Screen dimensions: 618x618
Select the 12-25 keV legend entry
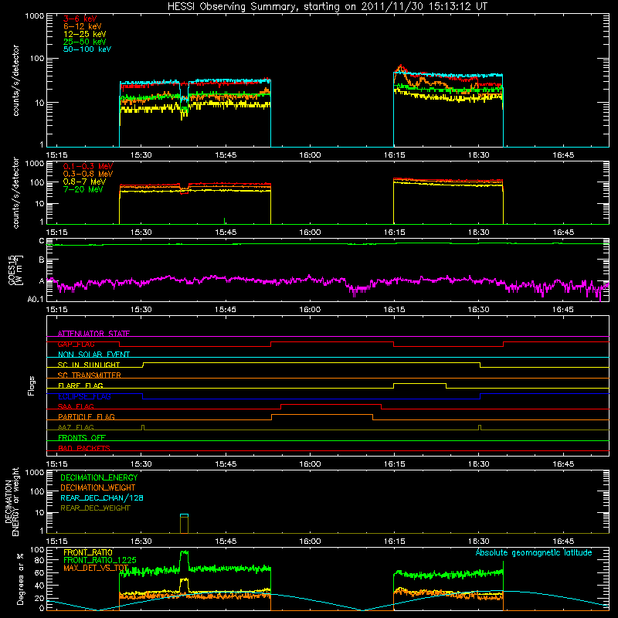click(85, 34)
